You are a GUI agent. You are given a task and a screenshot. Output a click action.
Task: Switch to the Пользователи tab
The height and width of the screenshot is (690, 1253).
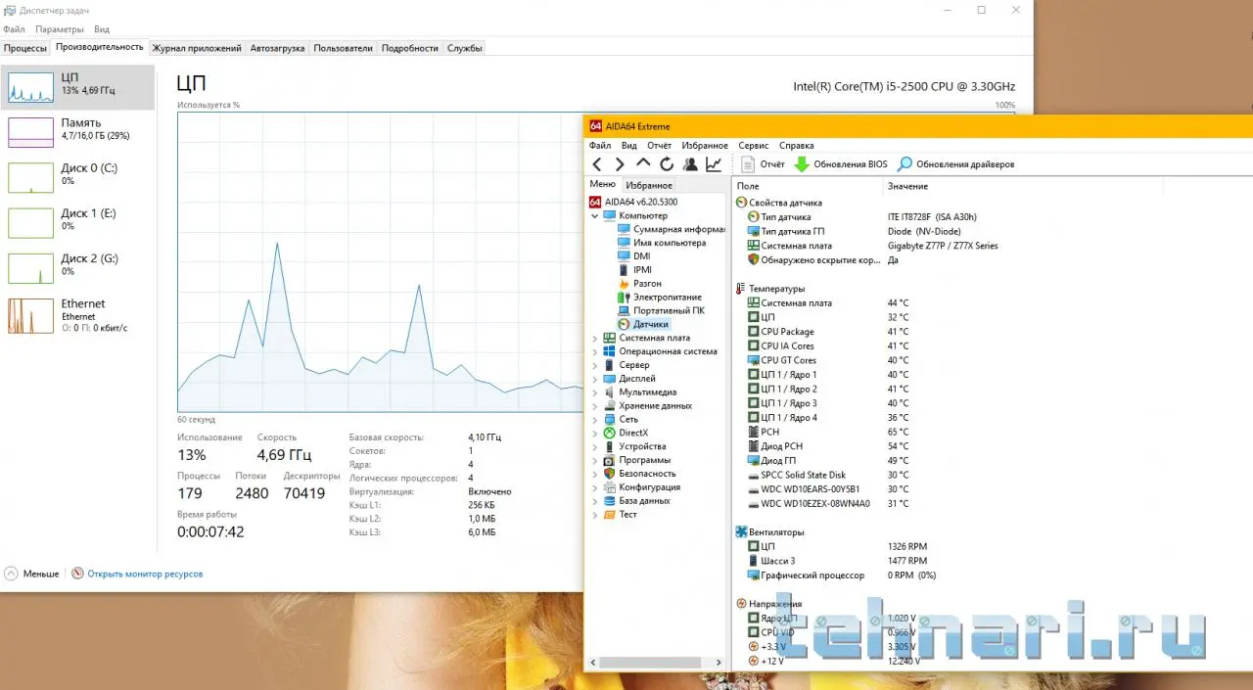pyautogui.click(x=343, y=48)
